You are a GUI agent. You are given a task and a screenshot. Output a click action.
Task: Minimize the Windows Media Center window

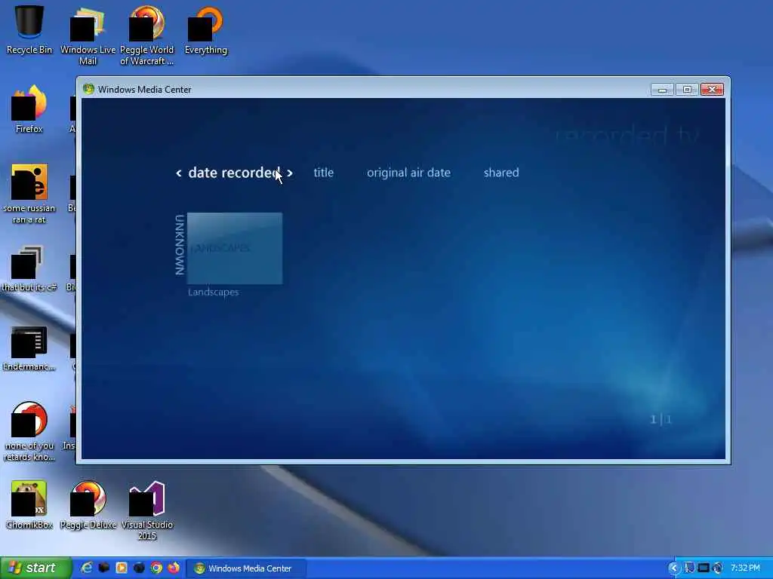point(662,90)
